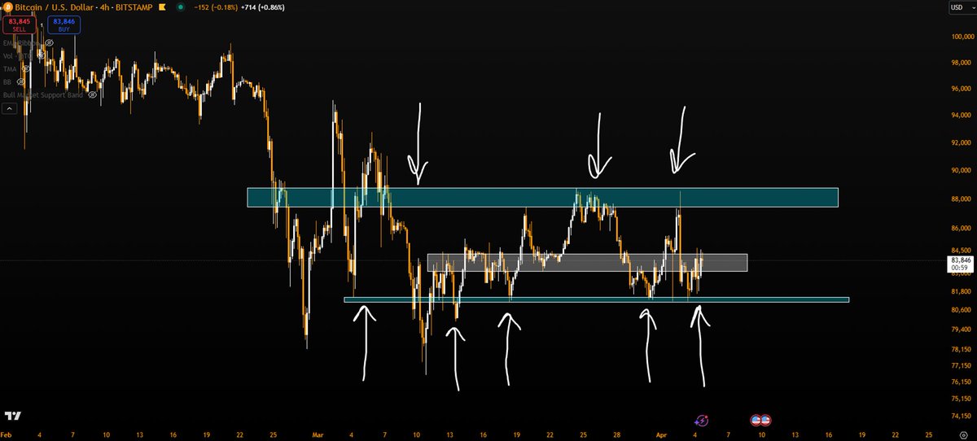Click the 96,000 price scale label
Viewport: 977px width, 441px height.
pyautogui.click(x=960, y=90)
